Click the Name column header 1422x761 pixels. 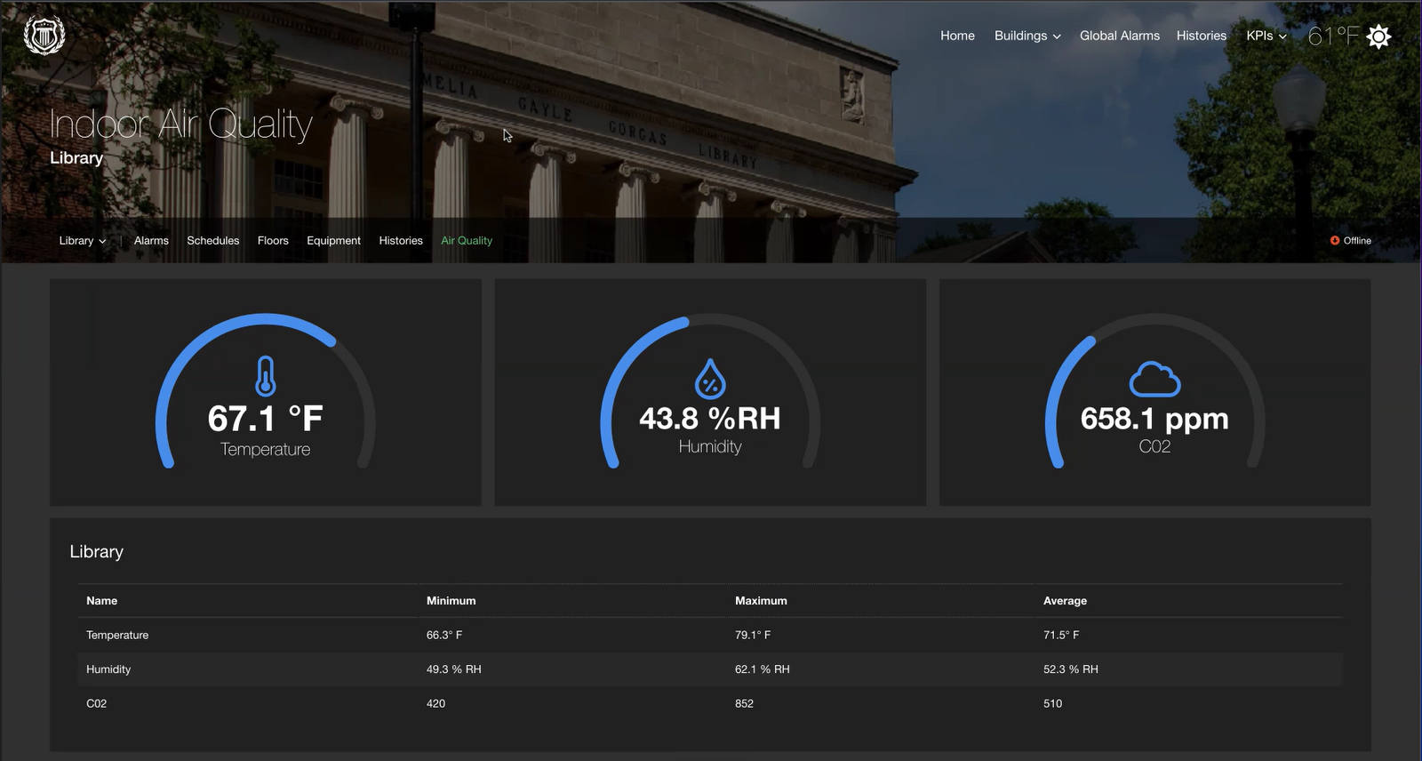[x=102, y=601]
